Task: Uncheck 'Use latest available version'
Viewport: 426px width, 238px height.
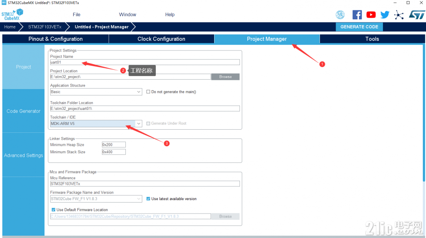Action: (x=148, y=199)
